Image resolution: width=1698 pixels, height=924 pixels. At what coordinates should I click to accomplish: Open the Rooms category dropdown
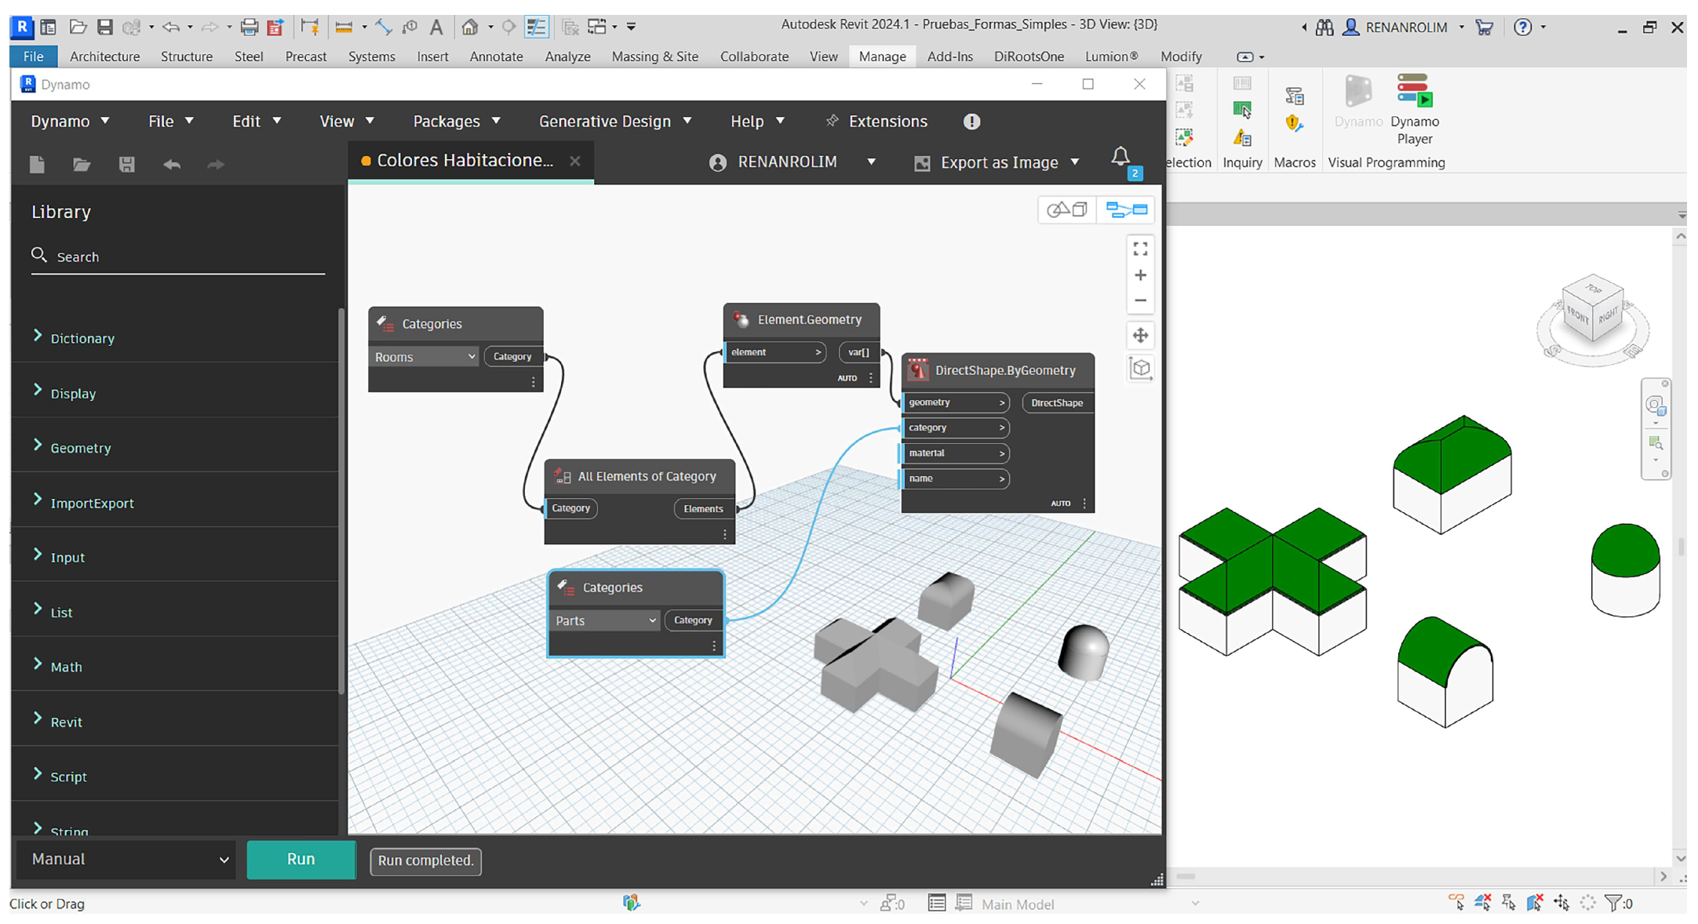pyautogui.click(x=424, y=357)
